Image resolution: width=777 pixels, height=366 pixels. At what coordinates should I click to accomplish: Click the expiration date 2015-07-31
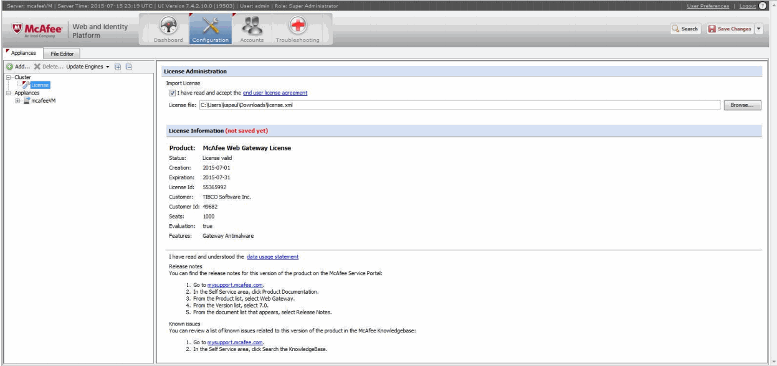pyautogui.click(x=217, y=178)
